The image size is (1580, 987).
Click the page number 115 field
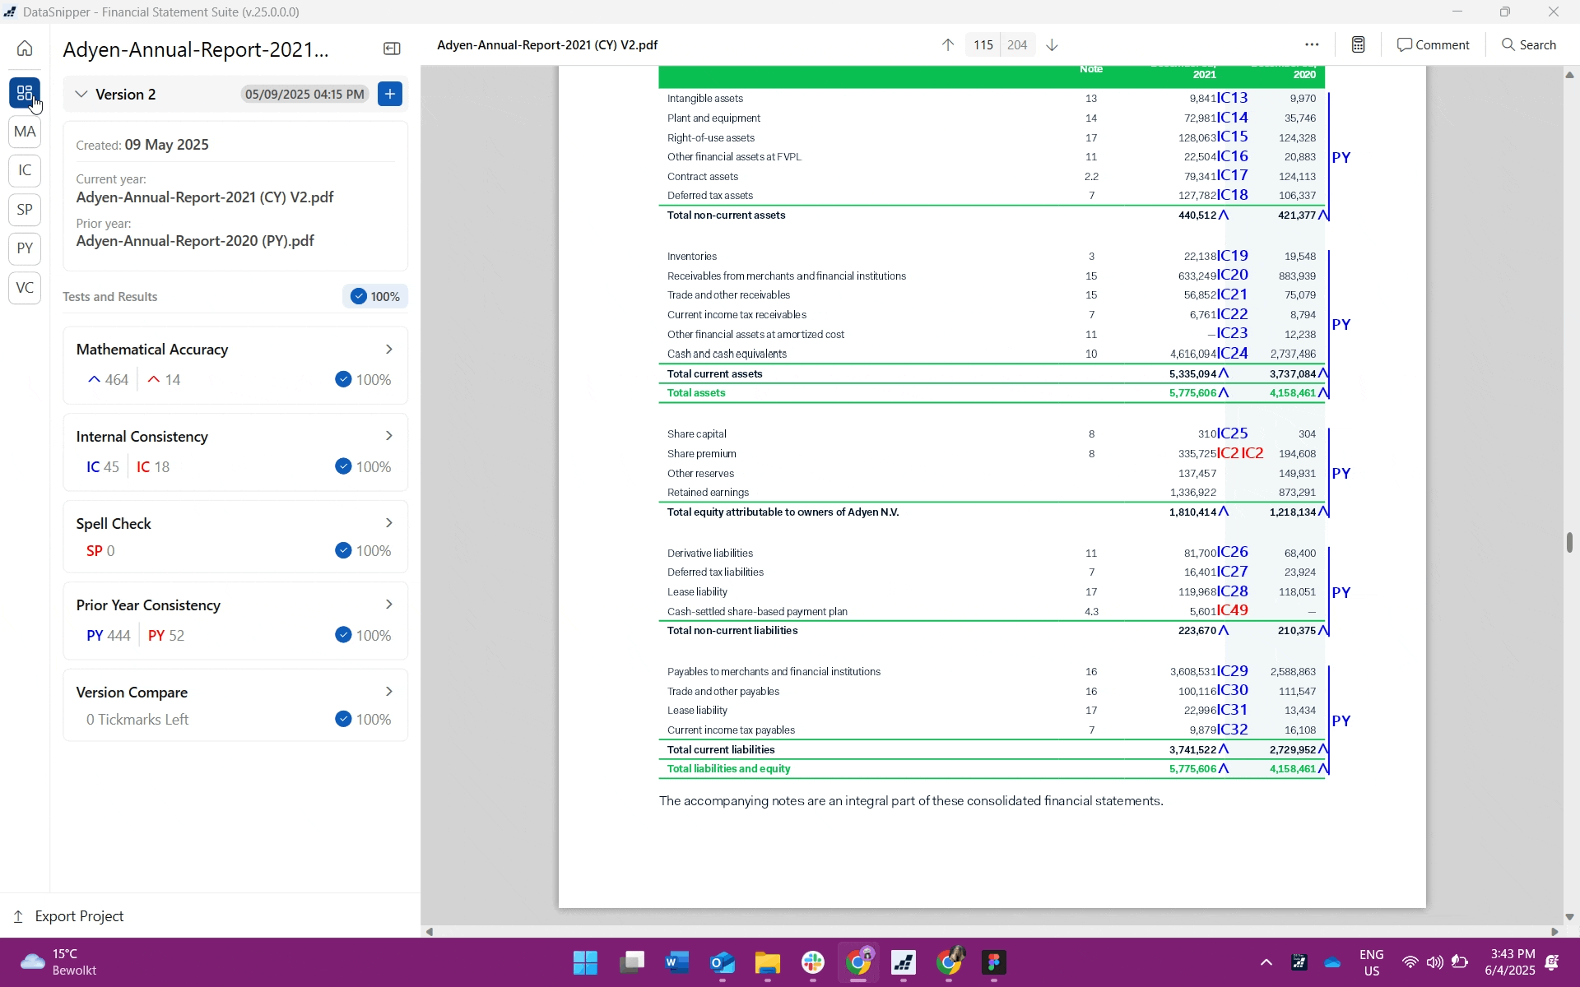point(983,45)
